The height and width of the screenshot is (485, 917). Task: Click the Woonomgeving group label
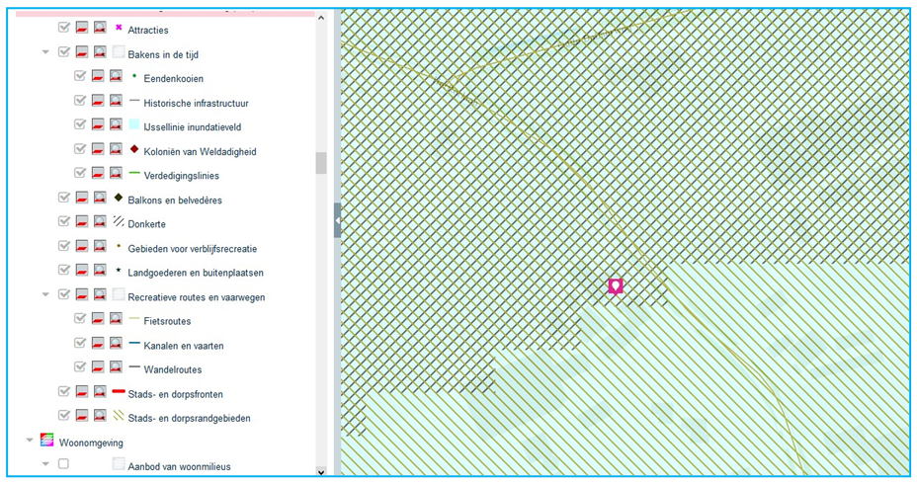pyautogui.click(x=91, y=443)
